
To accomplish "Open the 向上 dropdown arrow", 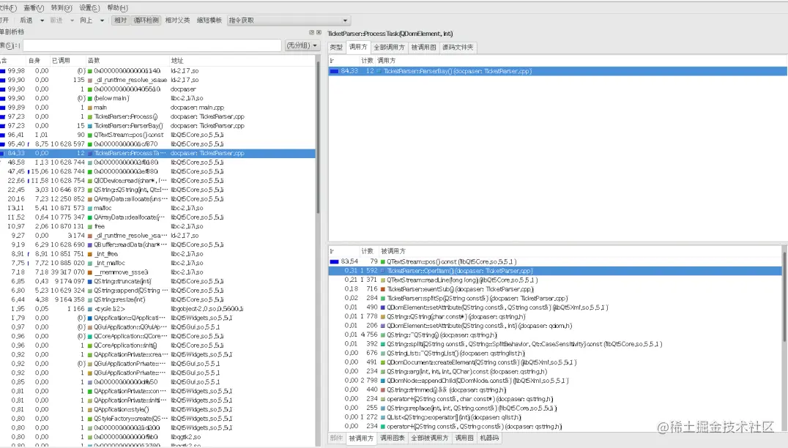I will click(x=102, y=20).
